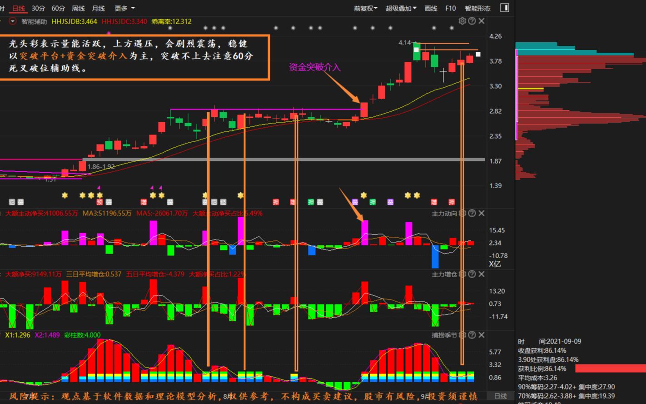Switch to the 30分 period tab
This screenshot has height=404, width=646.
(38, 8)
